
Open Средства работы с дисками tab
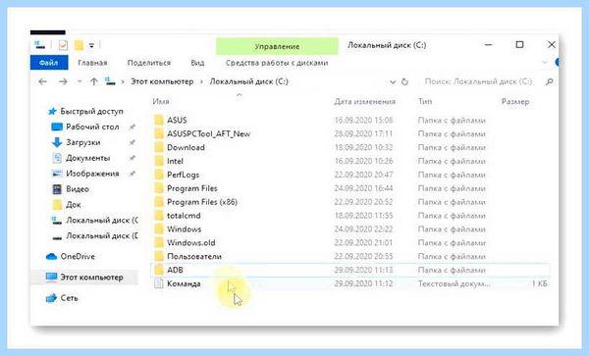pyautogui.click(x=277, y=63)
